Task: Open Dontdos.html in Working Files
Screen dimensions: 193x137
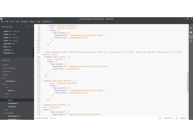Action: click(9, 53)
